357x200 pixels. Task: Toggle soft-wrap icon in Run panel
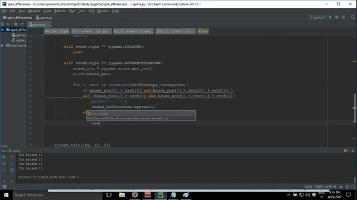(x=12, y=170)
